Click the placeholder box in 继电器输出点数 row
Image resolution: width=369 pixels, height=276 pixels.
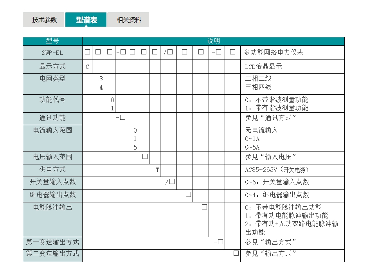coord(188,195)
